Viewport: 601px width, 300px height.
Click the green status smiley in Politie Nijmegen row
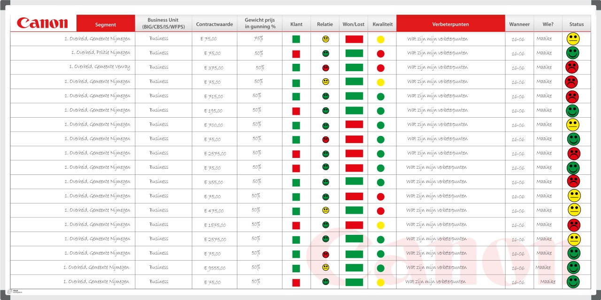[572, 52]
